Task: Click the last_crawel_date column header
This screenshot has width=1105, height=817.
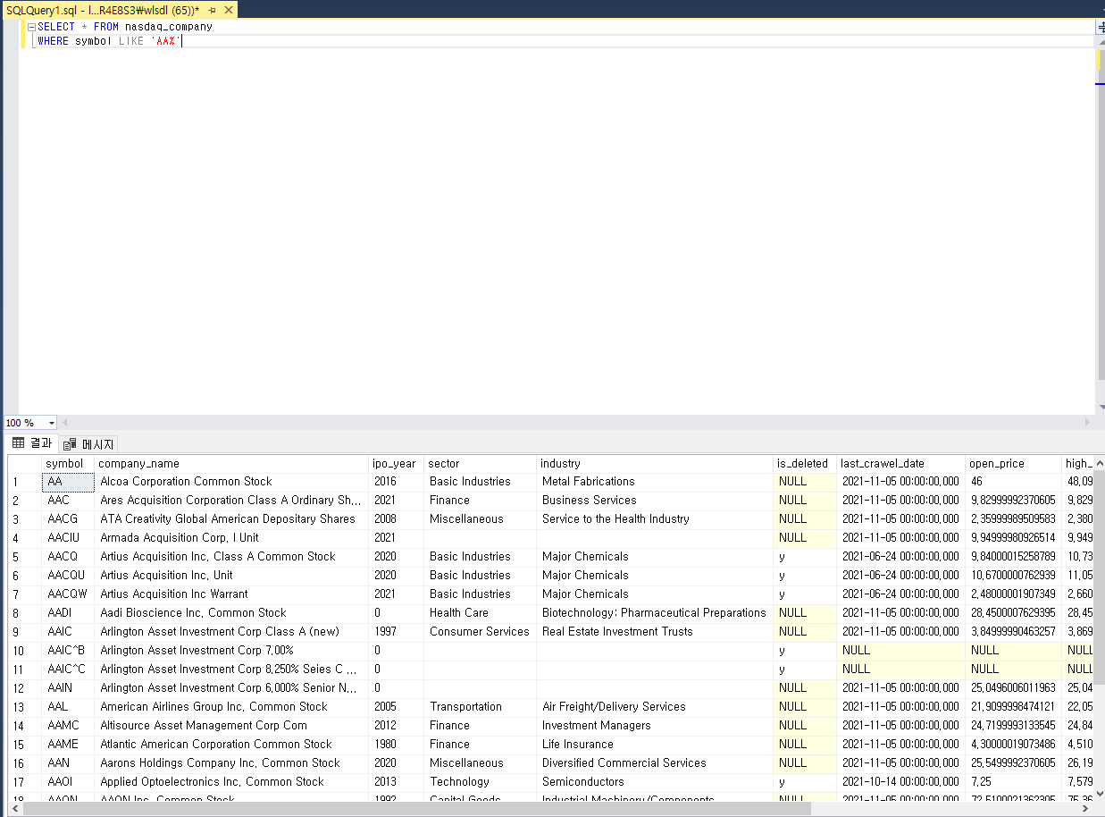Action: (901, 463)
